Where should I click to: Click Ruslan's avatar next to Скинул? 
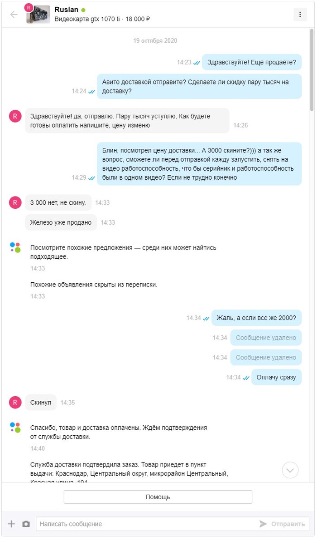[x=15, y=402]
